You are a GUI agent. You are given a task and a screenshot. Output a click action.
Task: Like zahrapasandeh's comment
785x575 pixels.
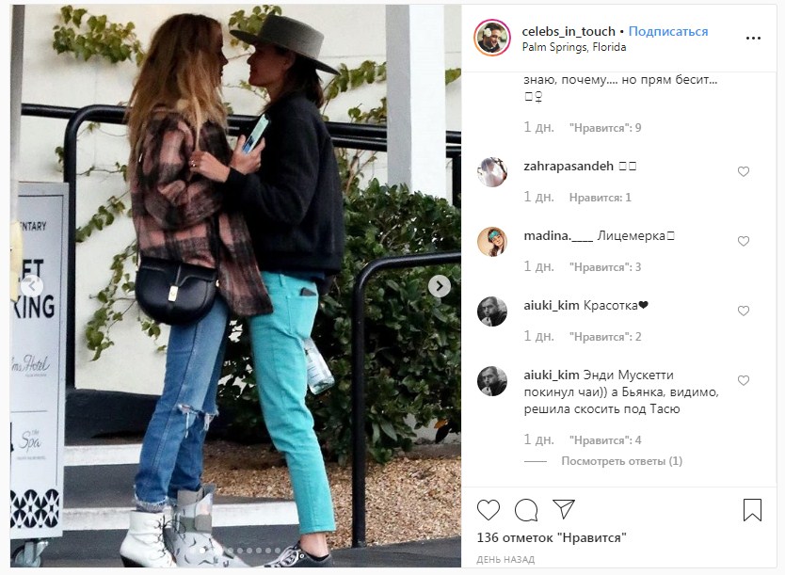click(x=744, y=171)
